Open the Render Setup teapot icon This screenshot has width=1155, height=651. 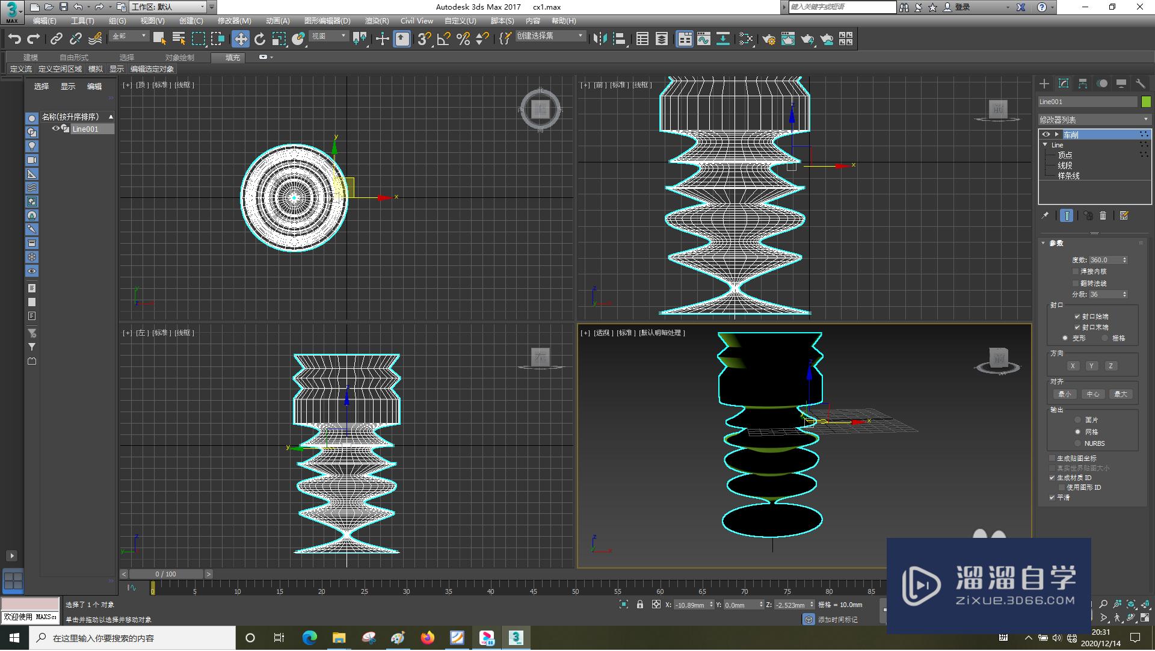tap(769, 39)
